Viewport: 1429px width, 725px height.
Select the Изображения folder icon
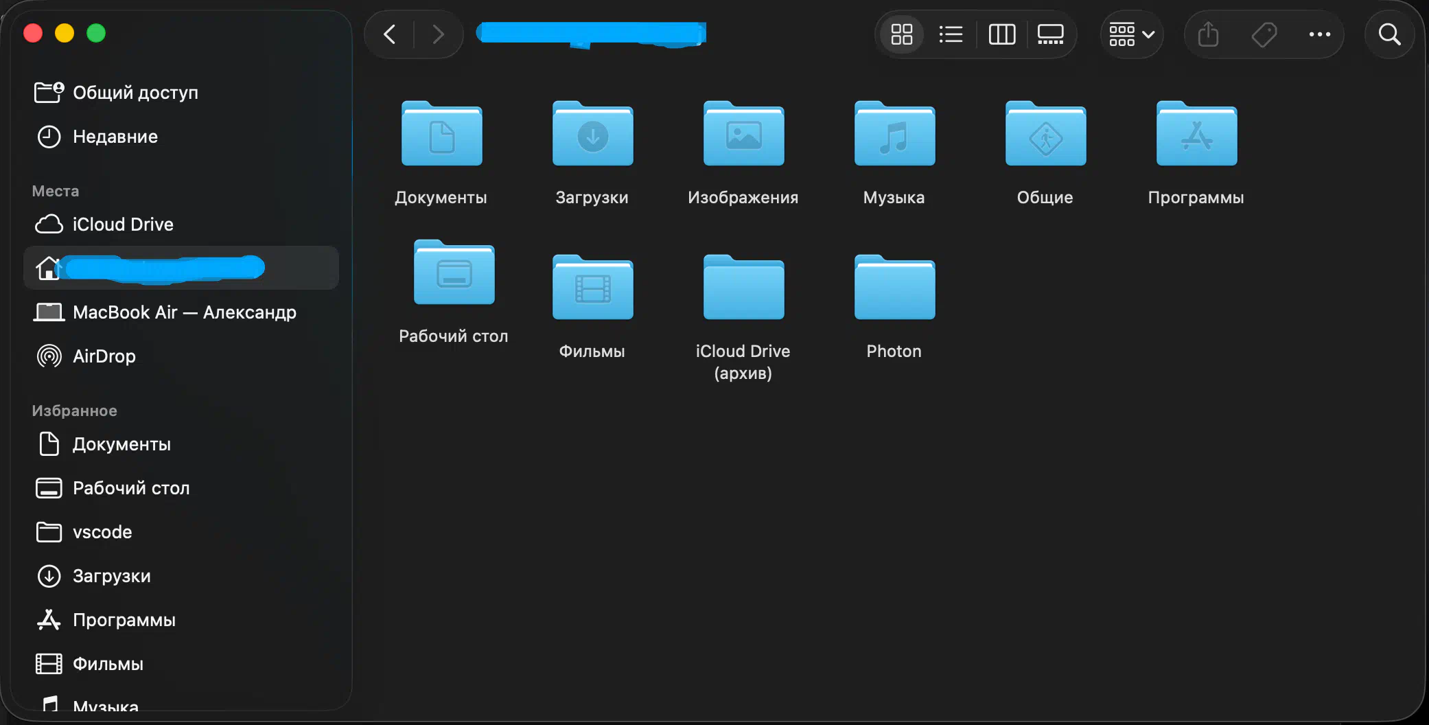point(743,135)
